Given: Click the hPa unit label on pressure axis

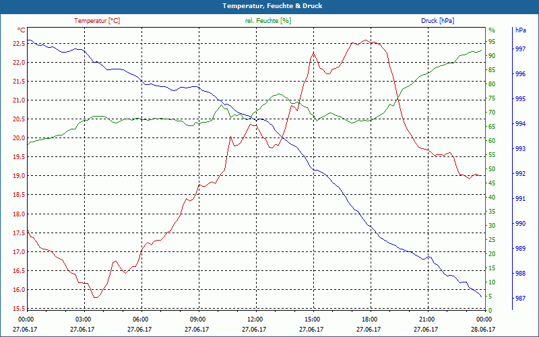Looking at the screenshot, I should click(x=521, y=30).
